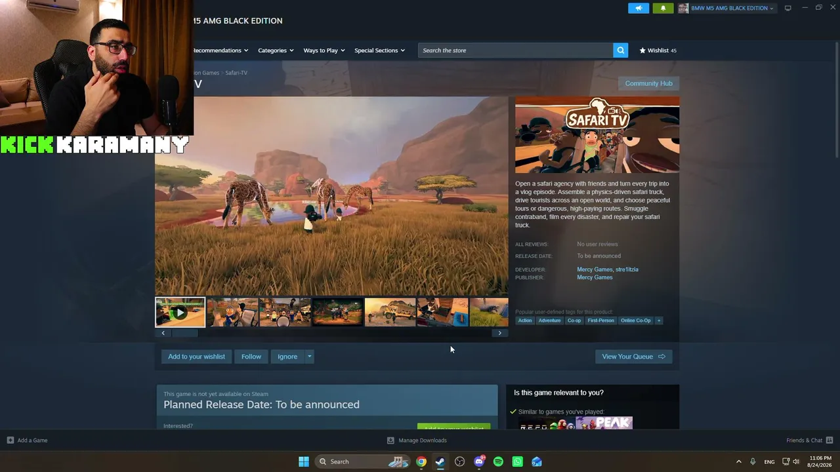Screen dimensions: 840x472
Task: Play the trailer thumbnail with play icon
Action: pyautogui.click(x=180, y=312)
